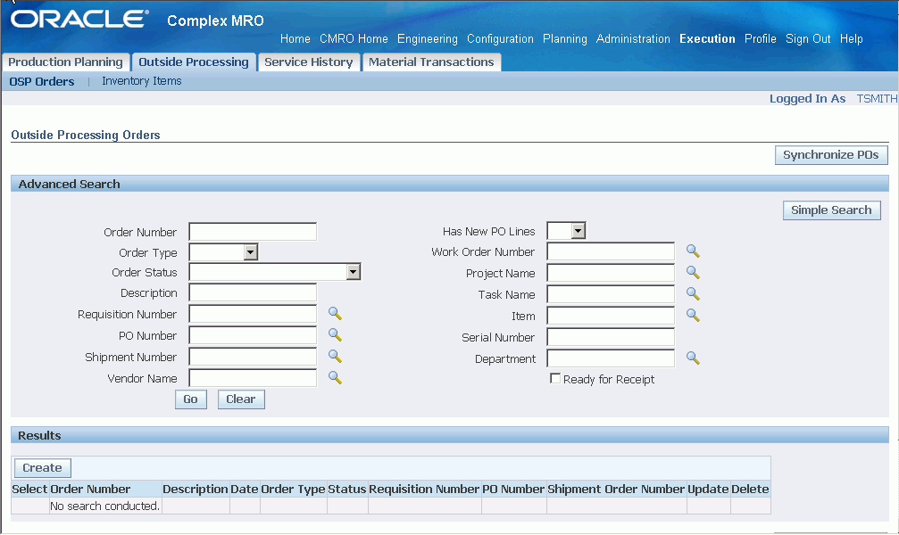Open the OSP Orders subtab
This screenshot has height=535, width=899.
tap(42, 81)
